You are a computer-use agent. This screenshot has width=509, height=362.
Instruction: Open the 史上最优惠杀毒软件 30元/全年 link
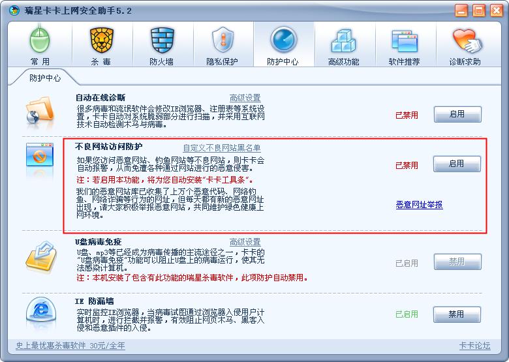70,346
